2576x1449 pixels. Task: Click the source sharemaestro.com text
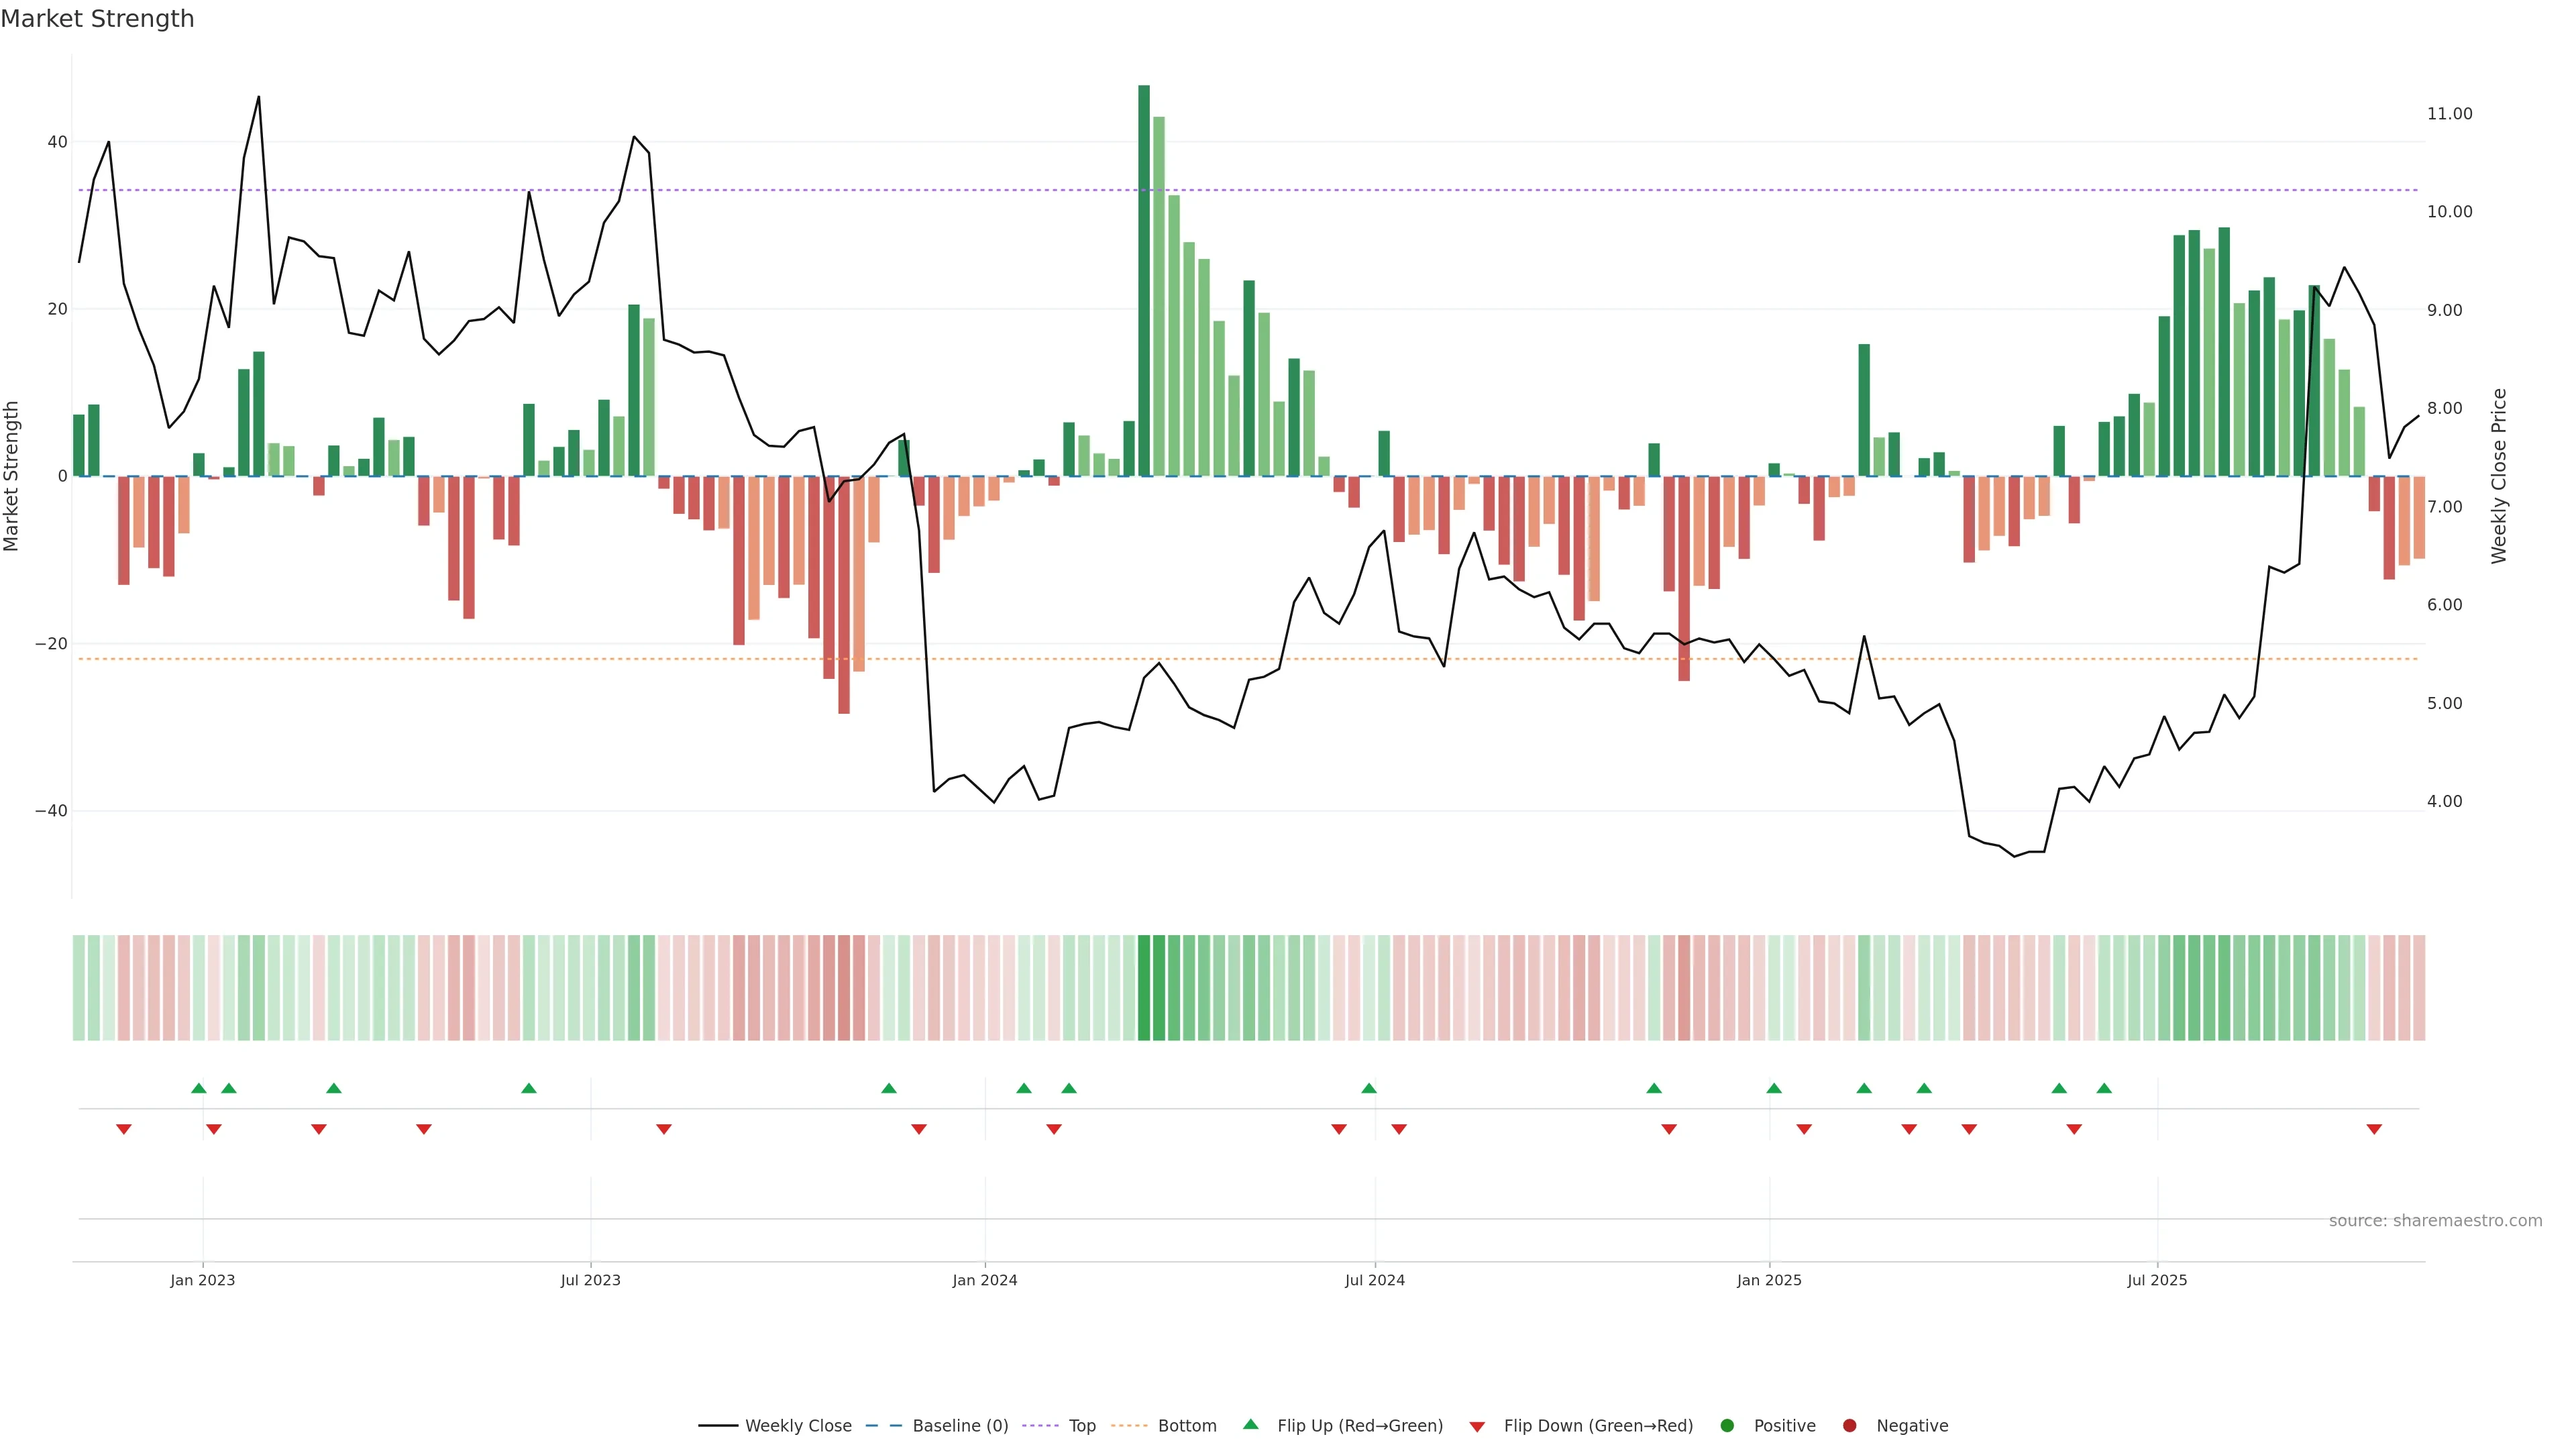2435,1220
